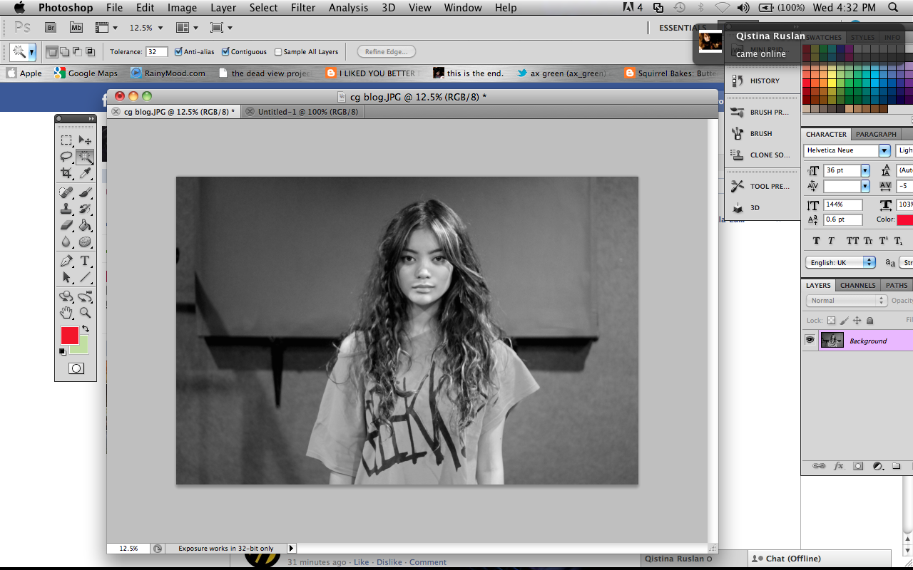Toggle Faux Italic in Character panel

coord(831,241)
